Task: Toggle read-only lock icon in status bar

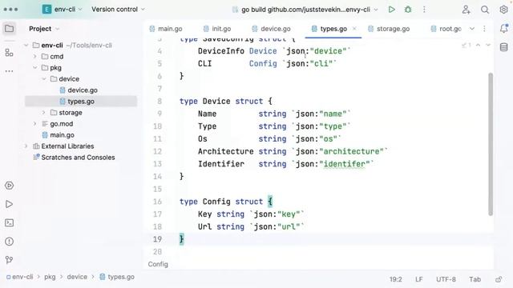Action: click(x=499, y=279)
